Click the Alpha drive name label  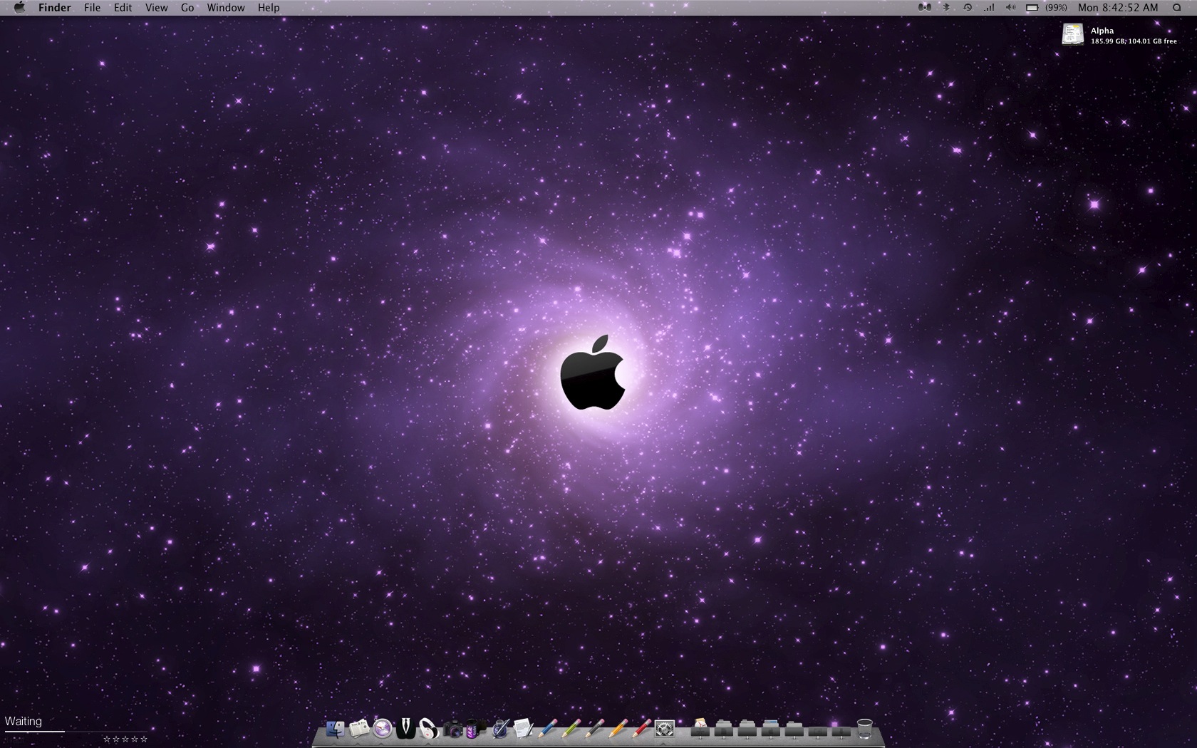[x=1102, y=31]
